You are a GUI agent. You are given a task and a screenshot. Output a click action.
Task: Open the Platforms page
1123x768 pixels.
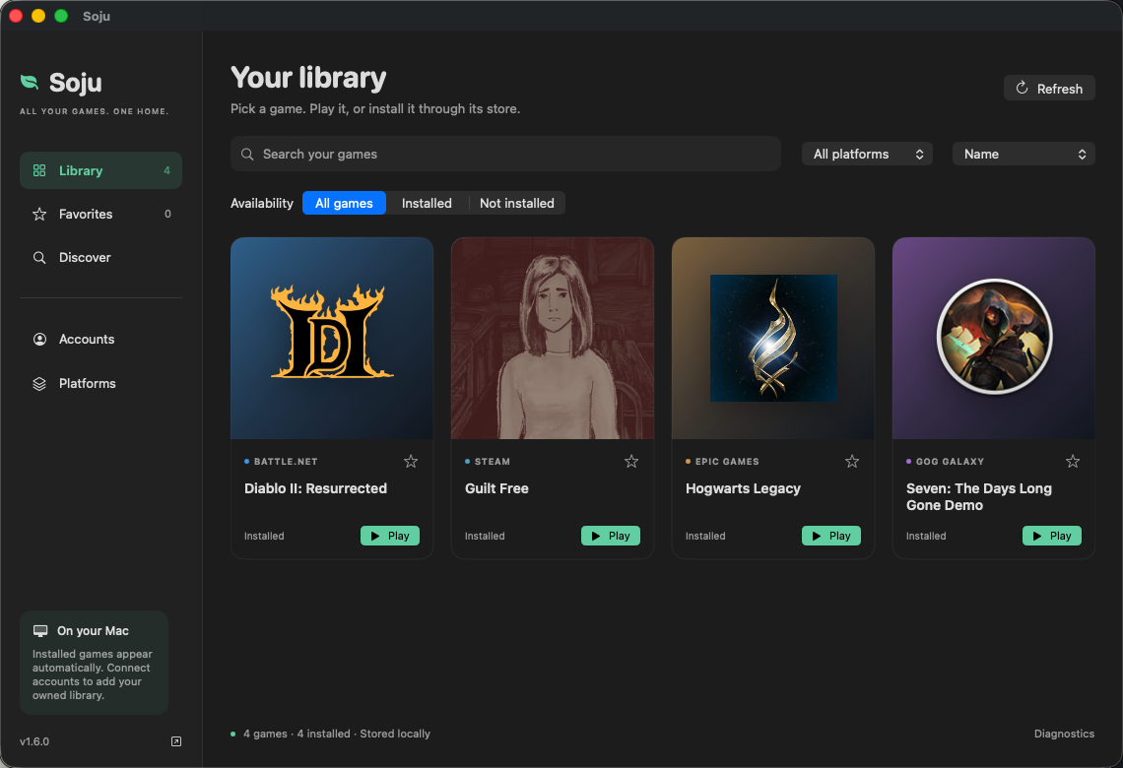click(101, 384)
